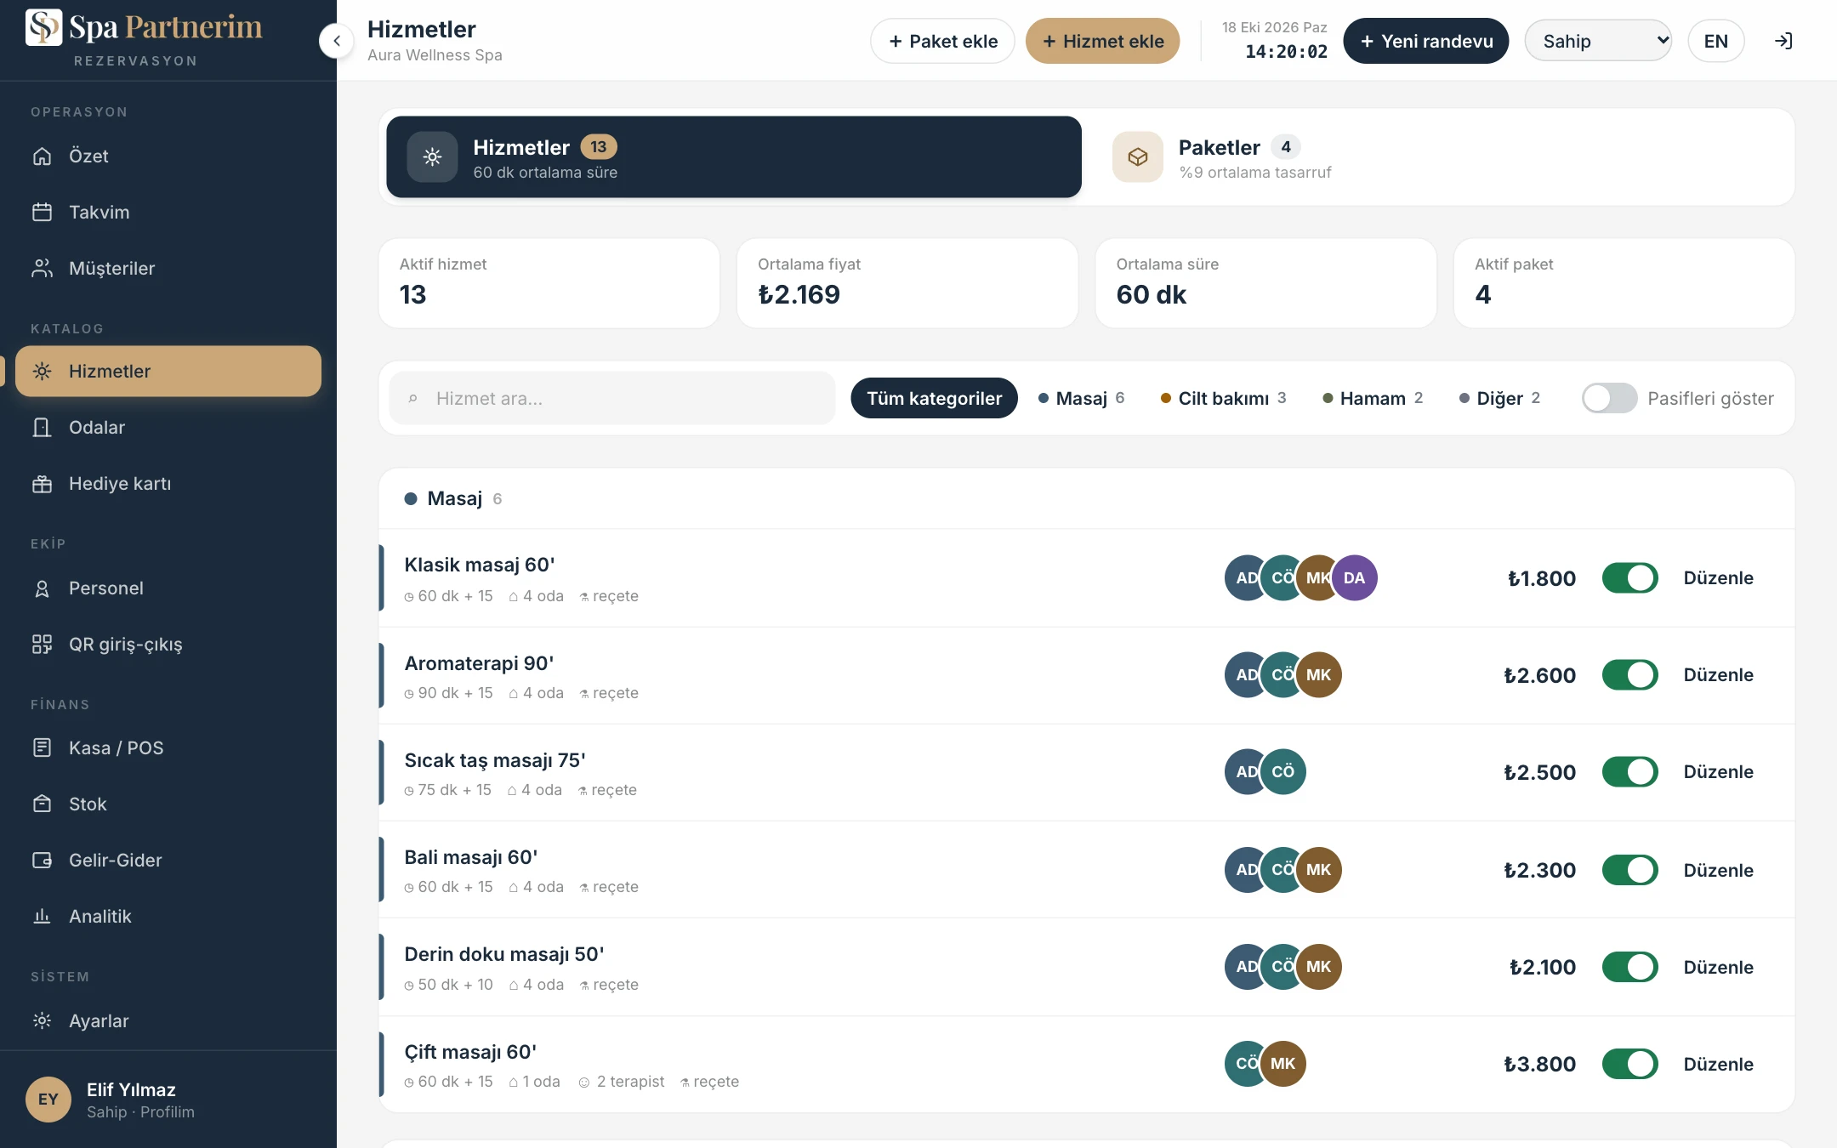Filter by Cilt bakımı category
The height and width of the screenshot is (1148, 1837).
1223,398
